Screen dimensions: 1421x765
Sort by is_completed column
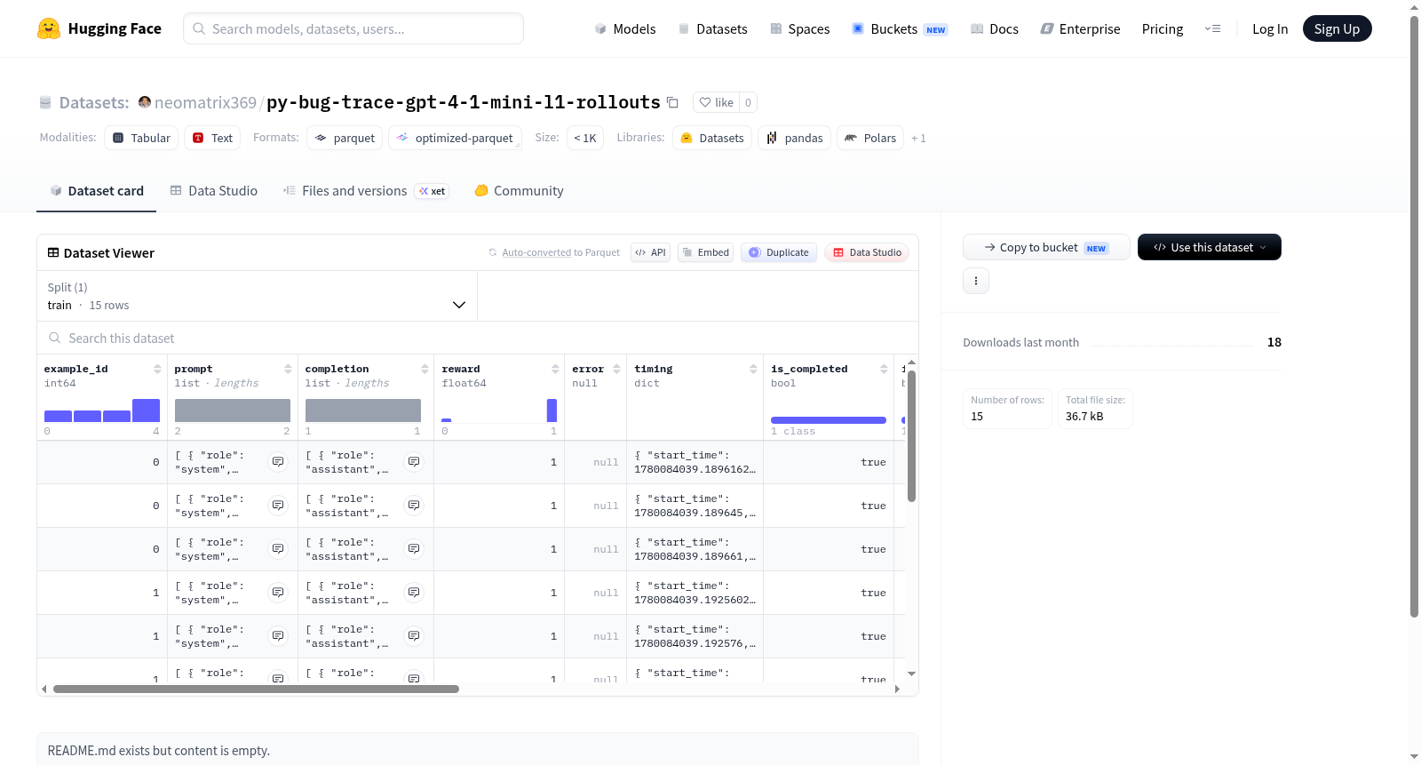tap(884, 369)
